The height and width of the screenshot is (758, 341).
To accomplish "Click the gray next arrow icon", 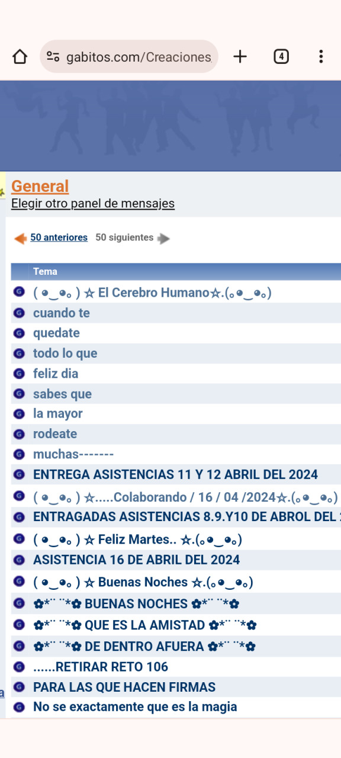I will point(163,239).
